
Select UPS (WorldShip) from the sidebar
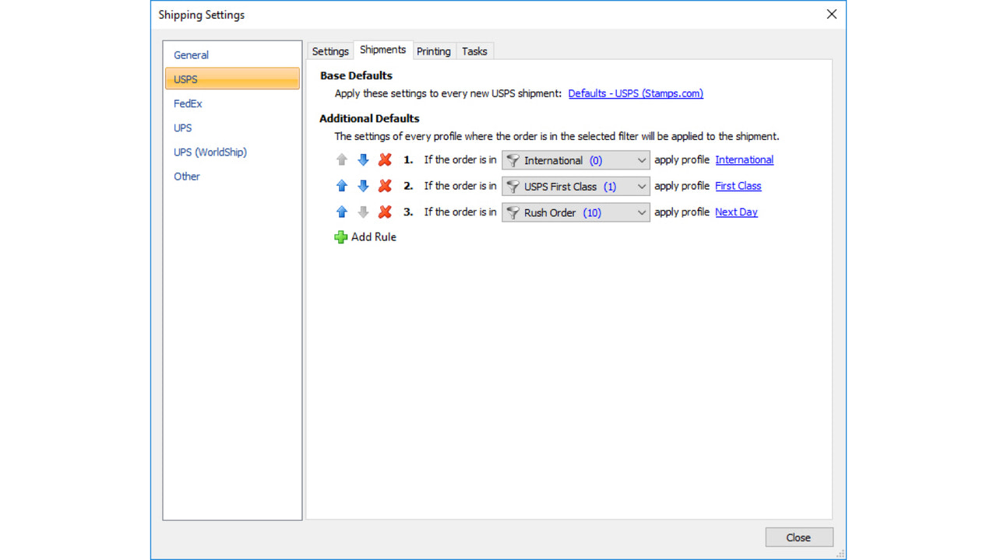coord(210,152)
